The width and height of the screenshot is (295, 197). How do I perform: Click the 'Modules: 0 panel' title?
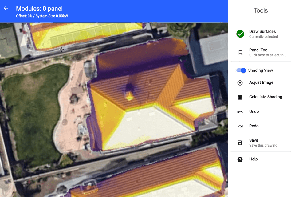click(39, 9)
